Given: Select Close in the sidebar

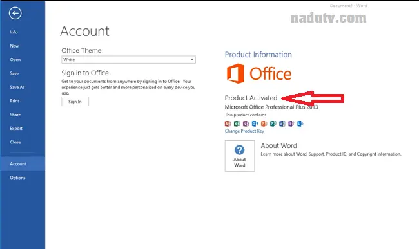Looking at the screenshot, I should pos(15,142).
